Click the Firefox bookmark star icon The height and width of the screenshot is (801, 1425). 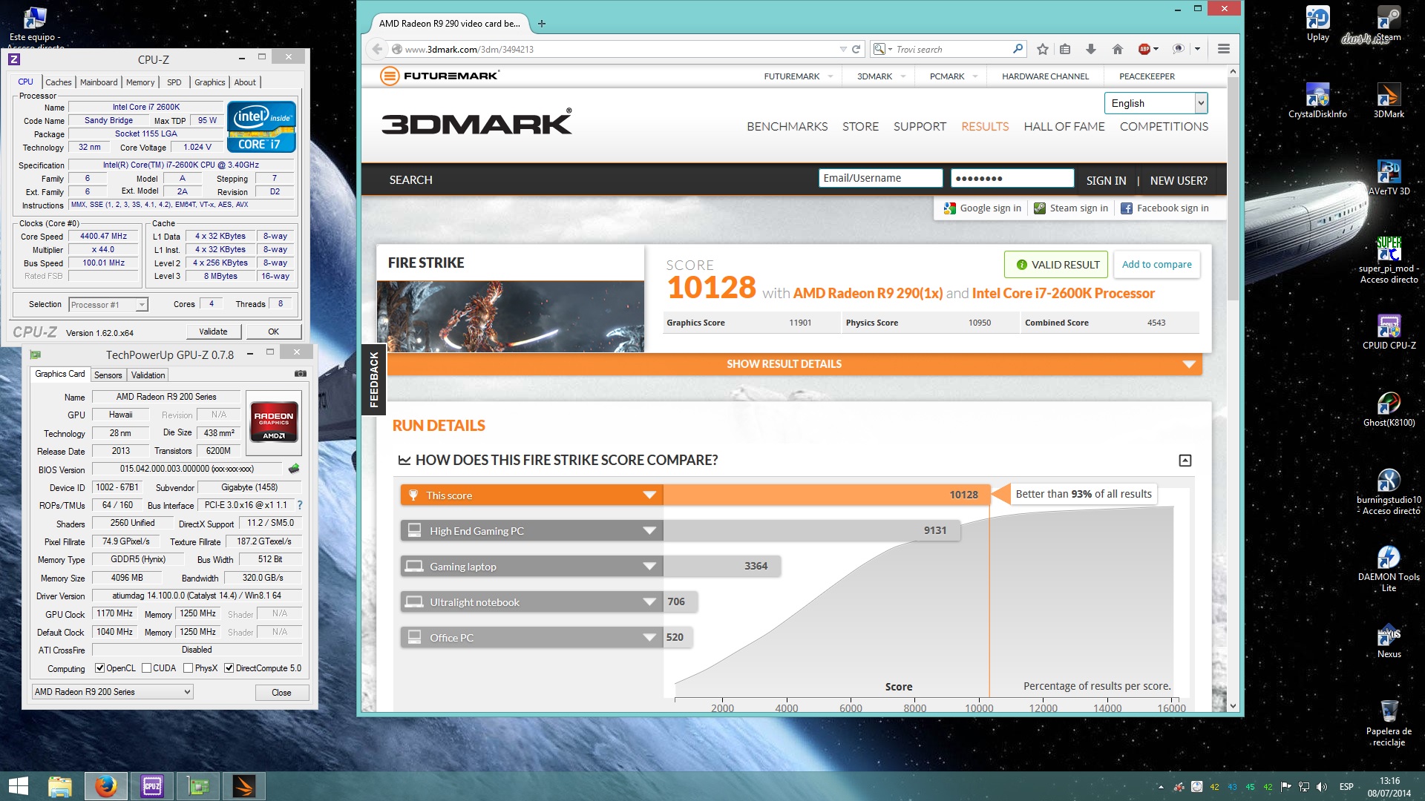point(1042,49)
